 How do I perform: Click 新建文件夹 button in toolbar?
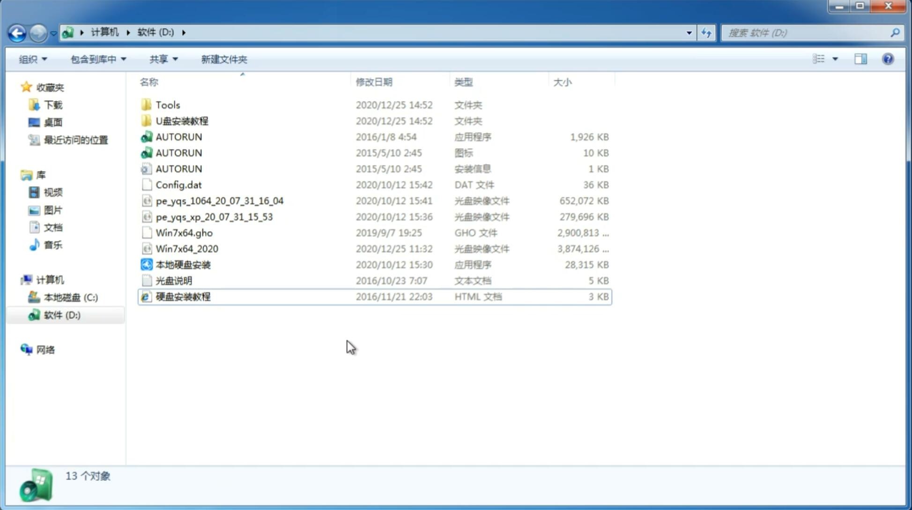(x=223, y=59)
